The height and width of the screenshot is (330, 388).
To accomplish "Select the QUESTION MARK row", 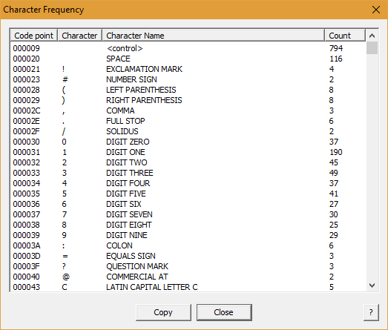I will (188, 266).
